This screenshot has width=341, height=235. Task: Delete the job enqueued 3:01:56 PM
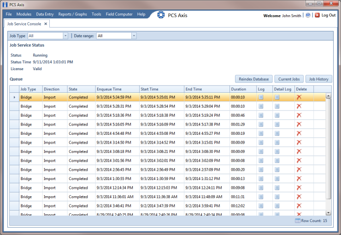pos(299,161)
